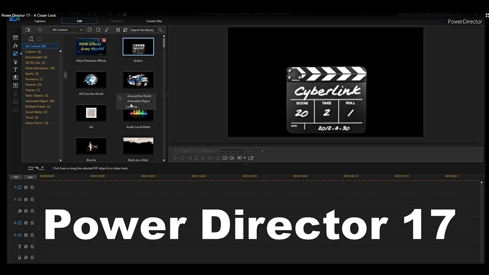This screenshot has width=489, height=275.
Task: Click the add new tag icon
Action: 31,39
